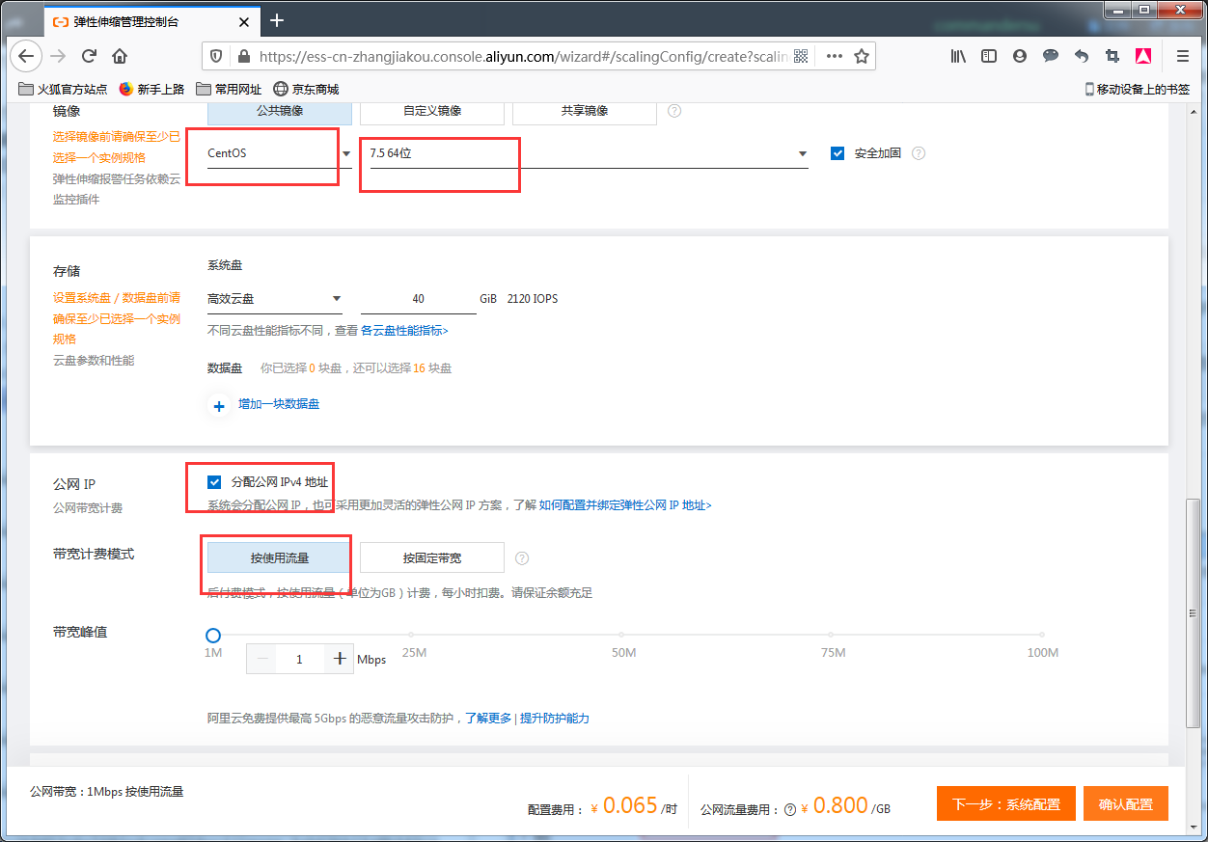
Task: Uncheck the 安全加固 checkbox
Action: 837,153
